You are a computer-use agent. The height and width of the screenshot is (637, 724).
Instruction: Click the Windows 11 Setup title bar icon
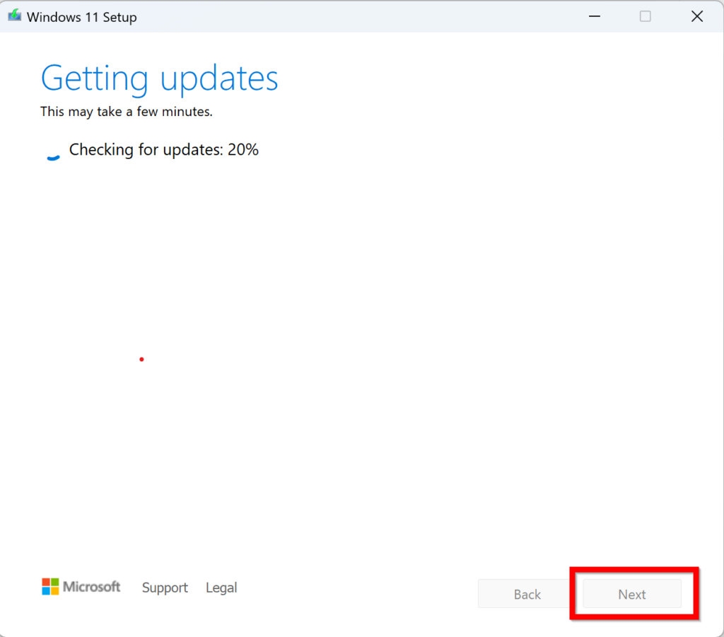pos(15,16)
